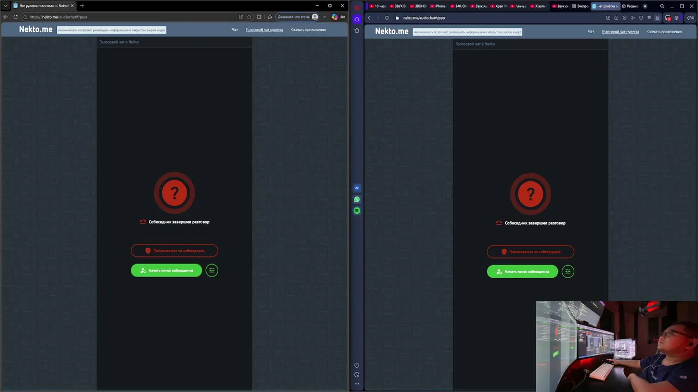
Task: Close the Nekto tab in left Edge window
Action: pyautogui.click(x=72, y=5)
